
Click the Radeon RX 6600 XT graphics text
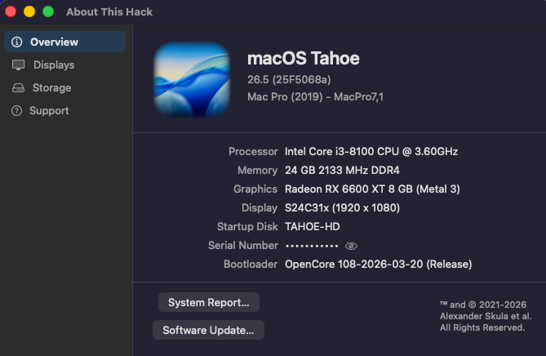point(372,189)
